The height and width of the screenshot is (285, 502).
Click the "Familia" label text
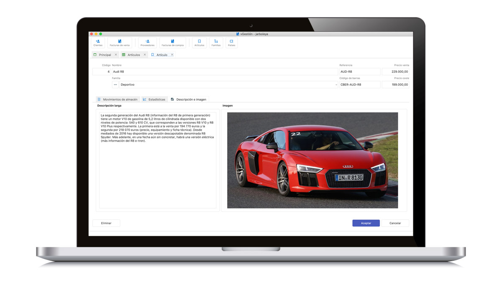click(x=116, y=78)
